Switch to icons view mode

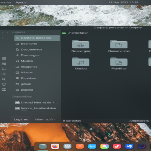point(4,59)
